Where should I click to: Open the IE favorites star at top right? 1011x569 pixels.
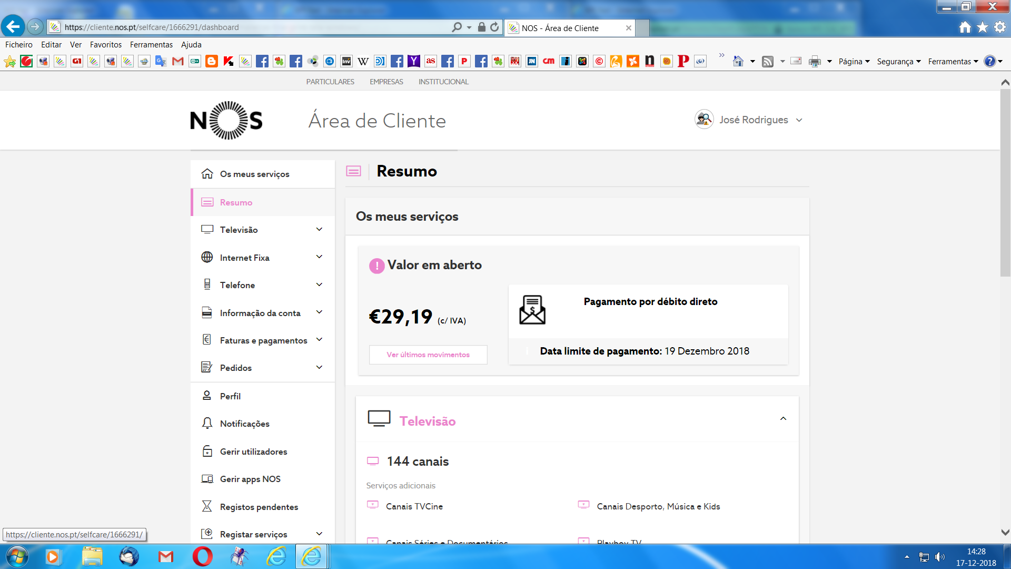983,27
